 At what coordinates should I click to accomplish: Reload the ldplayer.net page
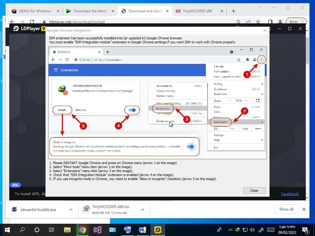[x=32, y=22]
